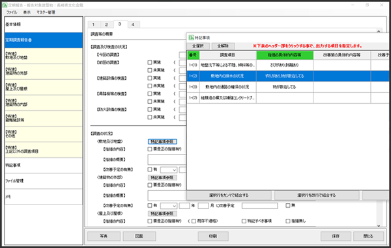The width and height of the screenshot is (391, 248).
Task: Check 実施 for 前回の調査
Action: (150, 62)
